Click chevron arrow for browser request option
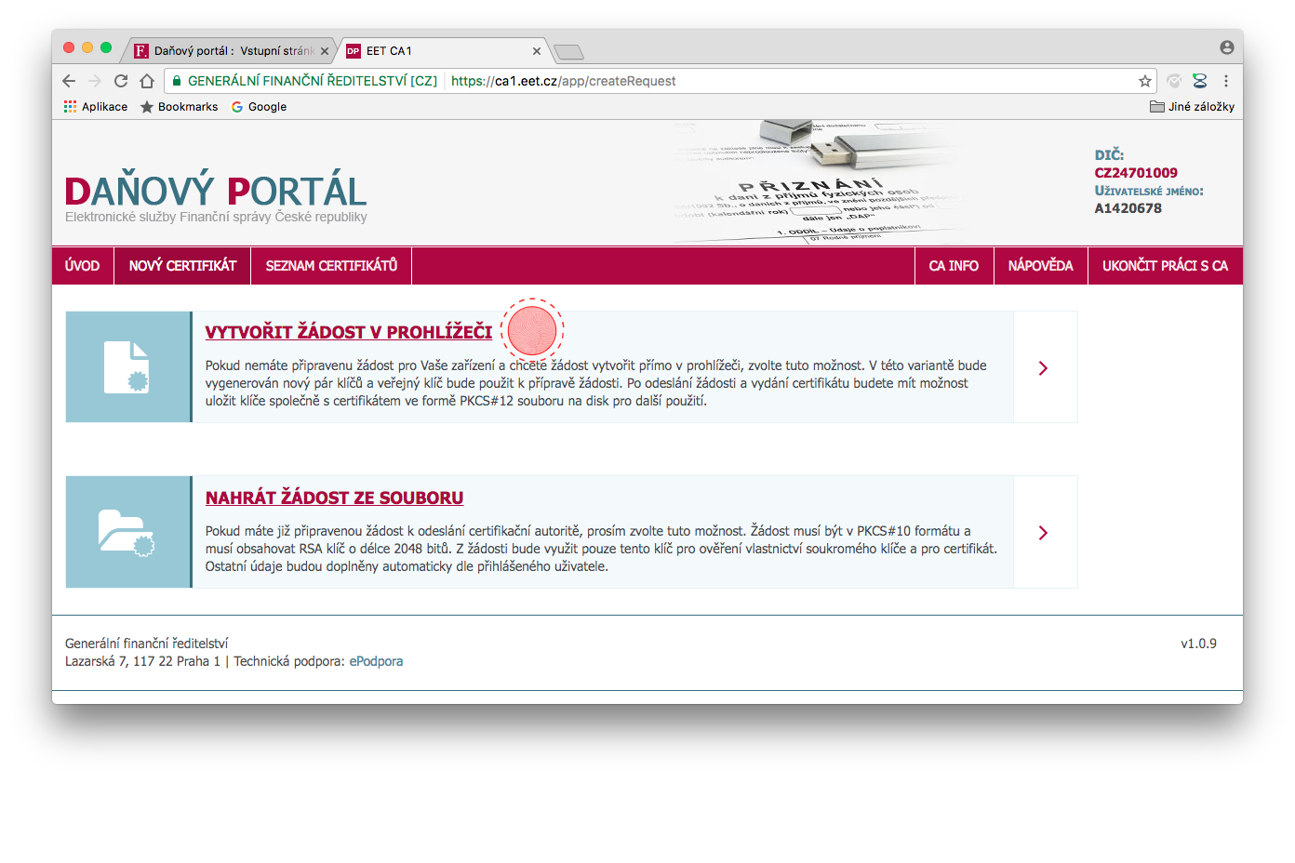This screenshot has width=1295, height=863. coord(1044,368)
